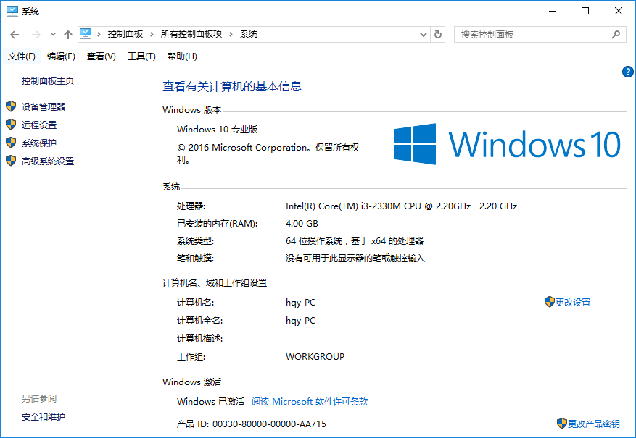The height and width of the screenshot is (438, 636).
Task: Click the WORKGROUP workgroup value
Action: [x=315, y=357]
